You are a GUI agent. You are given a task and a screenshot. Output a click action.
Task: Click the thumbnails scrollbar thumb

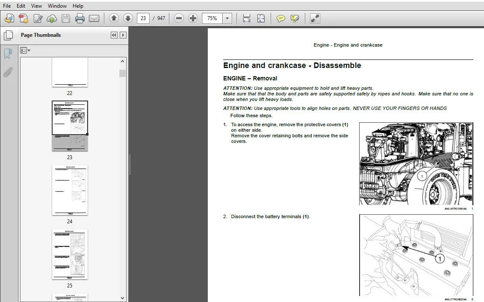pyautogui.click(x=123, y=73)
